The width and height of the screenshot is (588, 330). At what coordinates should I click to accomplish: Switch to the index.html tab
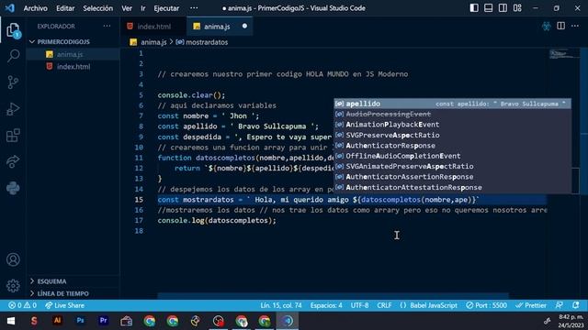153,27
